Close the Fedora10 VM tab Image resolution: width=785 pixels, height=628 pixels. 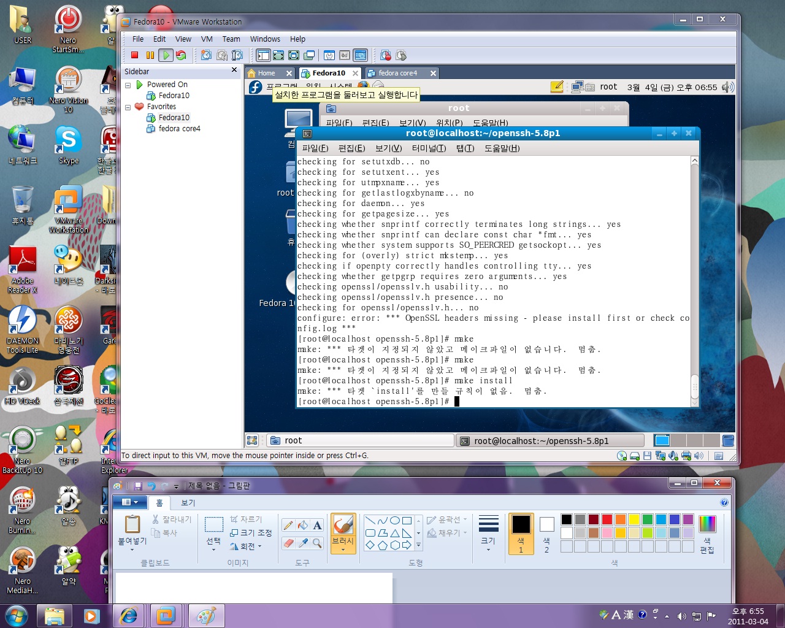(x=355, y=73)
